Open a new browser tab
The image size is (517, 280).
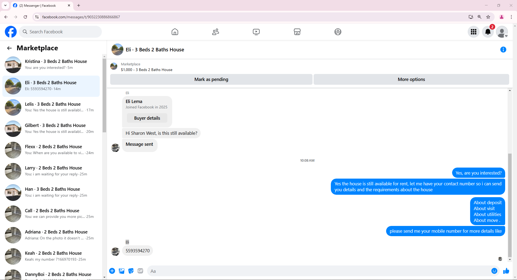[79, 5]
